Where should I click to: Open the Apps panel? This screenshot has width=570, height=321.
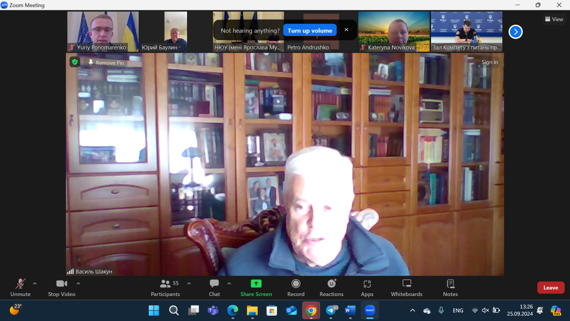[x=367, y=288]
